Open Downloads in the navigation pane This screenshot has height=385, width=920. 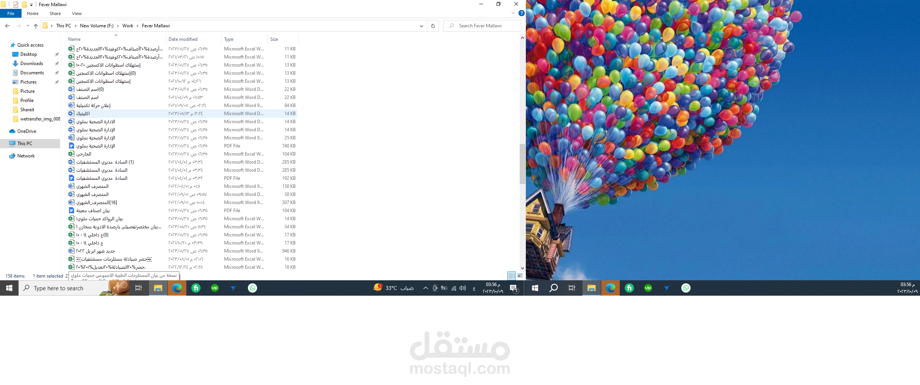point(32,64)
